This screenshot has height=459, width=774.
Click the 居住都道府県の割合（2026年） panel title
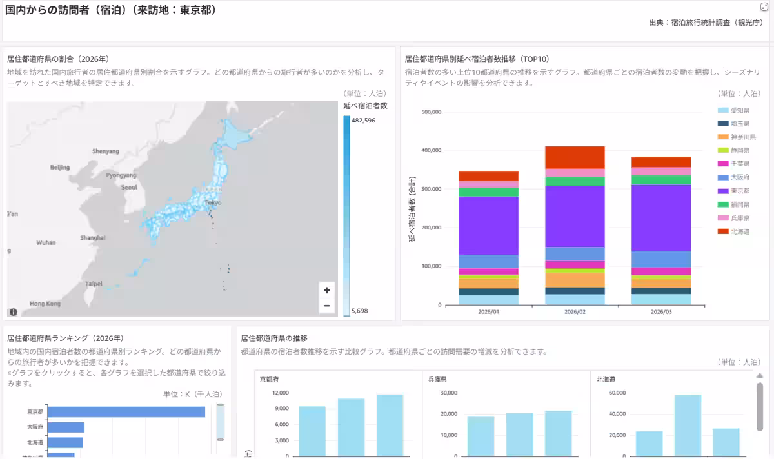coord(58,59)
